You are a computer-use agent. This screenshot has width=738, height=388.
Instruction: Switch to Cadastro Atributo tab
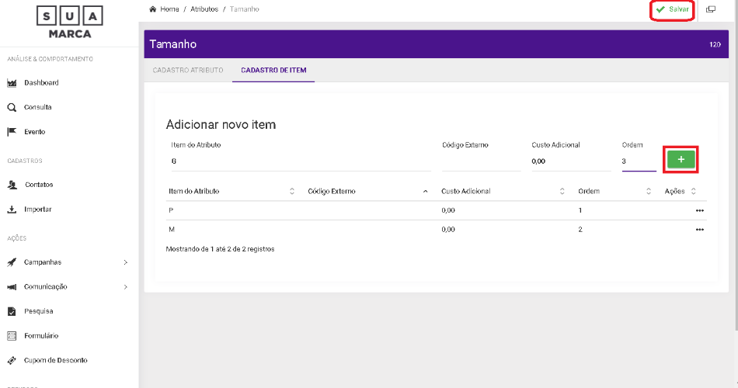point(188,70)
